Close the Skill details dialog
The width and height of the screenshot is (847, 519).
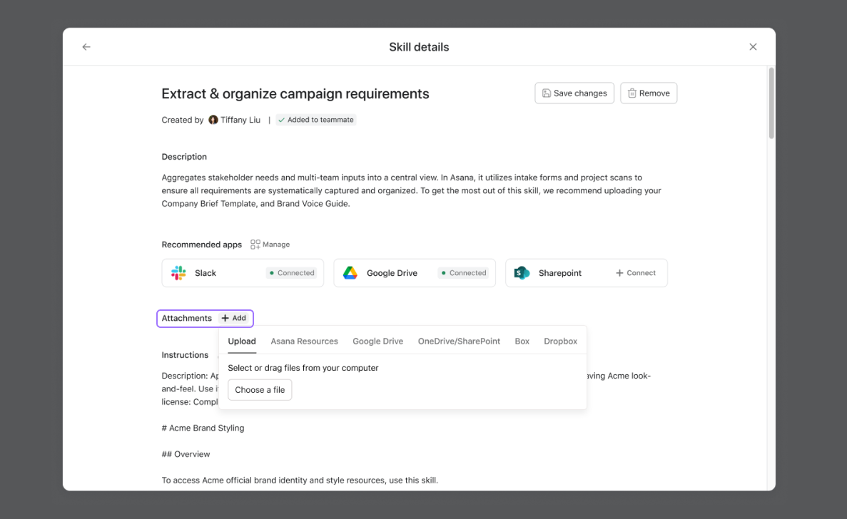click(x=753, y=47)
